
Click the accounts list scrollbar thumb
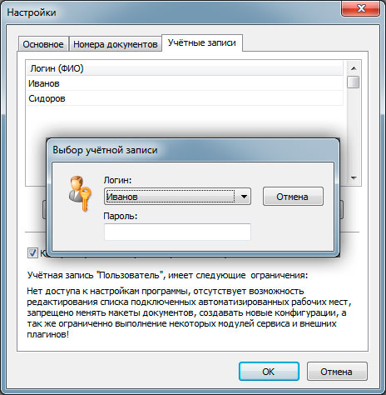pyautogui.click(x=354, y=82)
